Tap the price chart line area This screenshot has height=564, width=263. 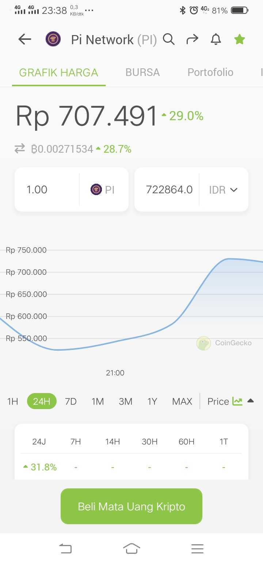(131, 303)
